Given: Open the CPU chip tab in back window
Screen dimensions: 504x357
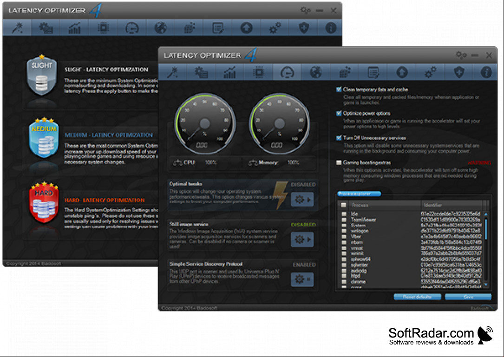Looking at the screenshot, I should pos(103,28).
